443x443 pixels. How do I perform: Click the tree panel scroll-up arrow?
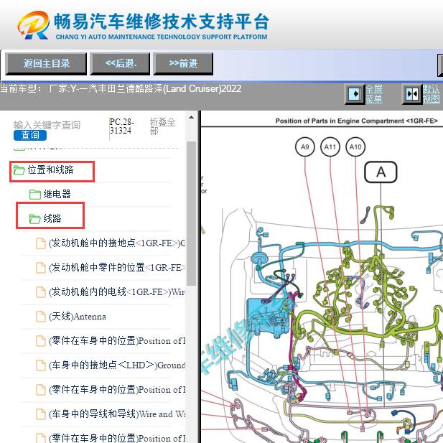point(191,117)
